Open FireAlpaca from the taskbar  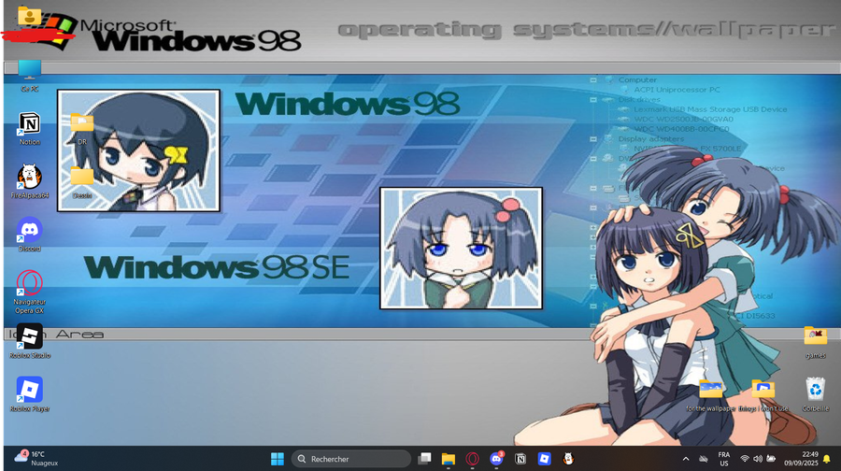pyautogui.click(x=568, y=459)
